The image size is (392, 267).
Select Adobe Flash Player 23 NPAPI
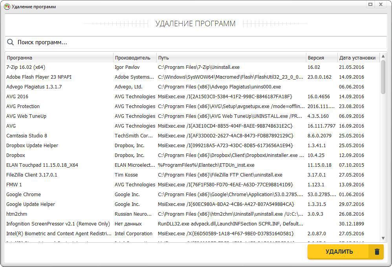coord(192,77)
